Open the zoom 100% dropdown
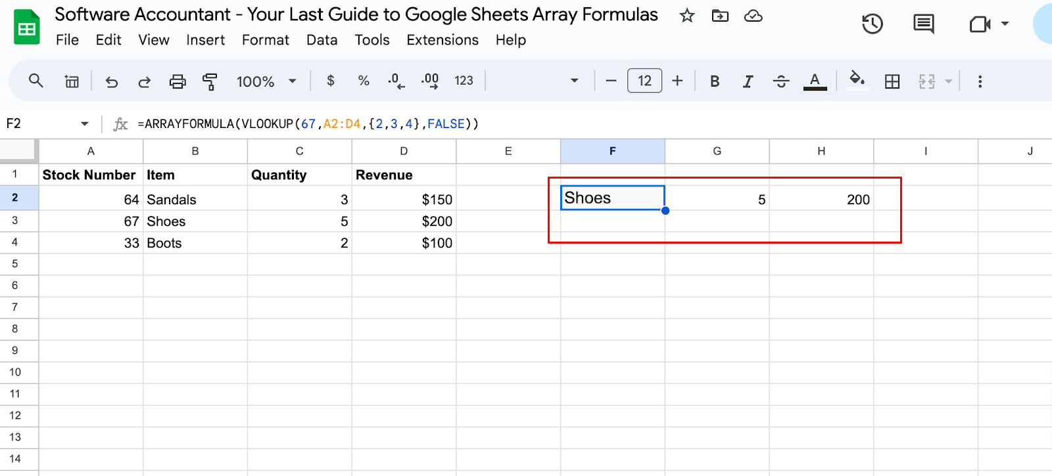Screen dimensions: 1052x476 click(266, 81)
